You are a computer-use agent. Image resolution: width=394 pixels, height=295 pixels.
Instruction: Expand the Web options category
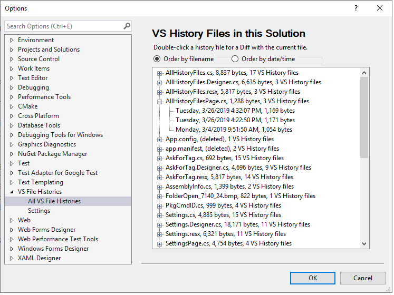click(12, 220)
